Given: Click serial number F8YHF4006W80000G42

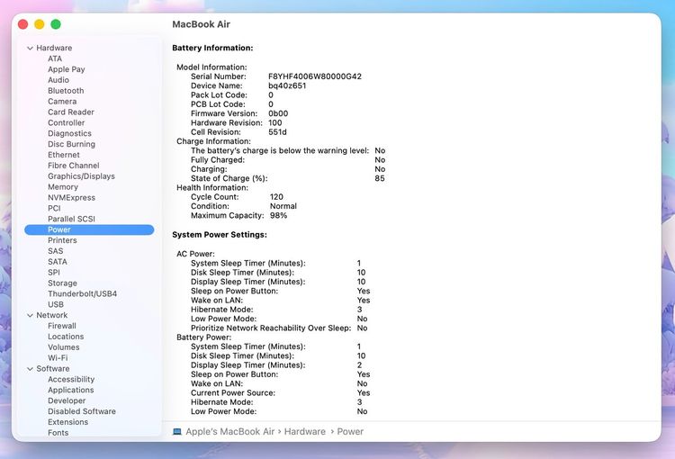Looking at the screenshot, I should (x=315, y=76).
